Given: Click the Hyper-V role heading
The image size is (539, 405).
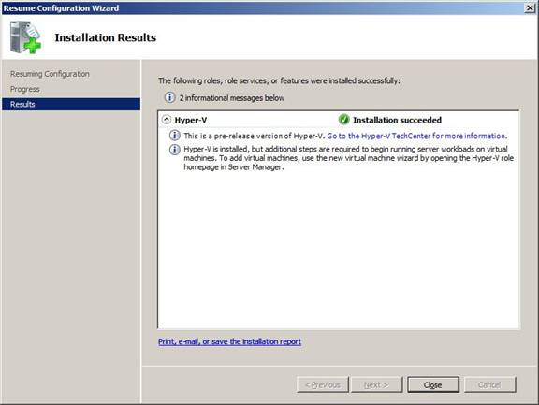Looking at the screenshot, I should point(191,120).
